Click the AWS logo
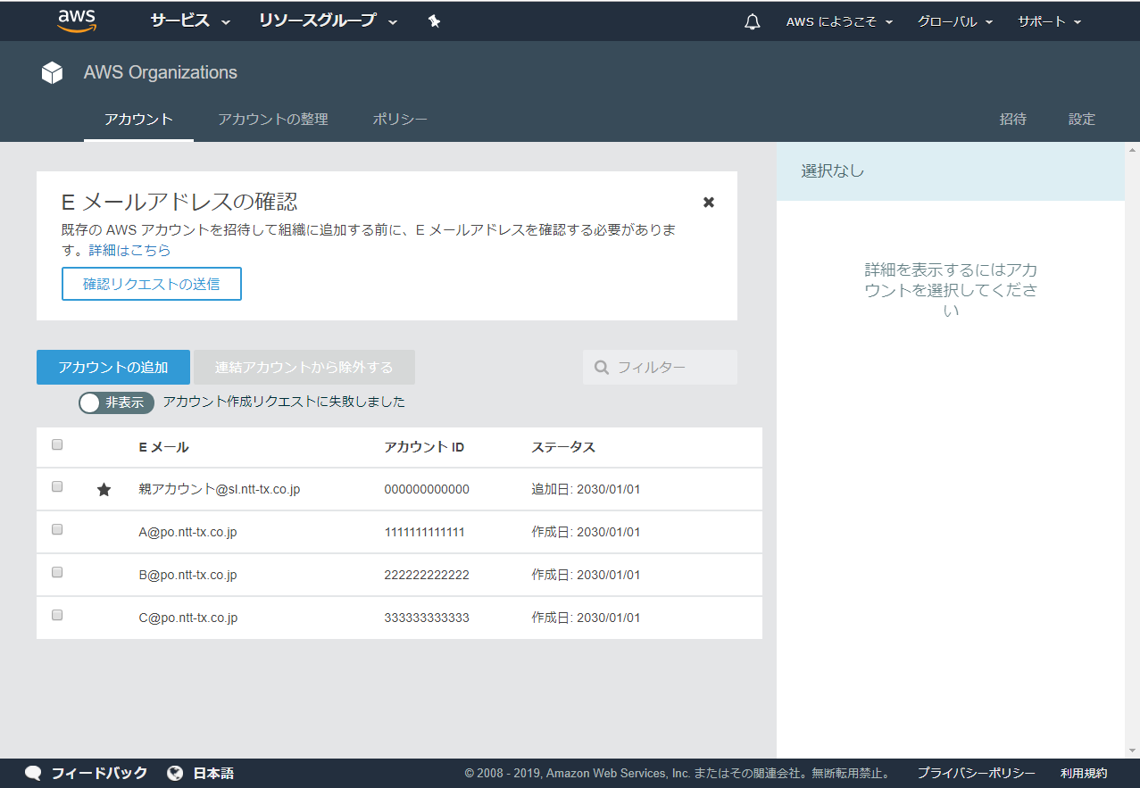Screen dimensions: 1140x788 coord(76,21)
